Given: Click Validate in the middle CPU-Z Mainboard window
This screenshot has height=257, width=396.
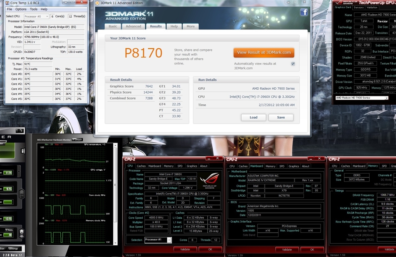Looking at the screenshot, I should tap(287, 250).
